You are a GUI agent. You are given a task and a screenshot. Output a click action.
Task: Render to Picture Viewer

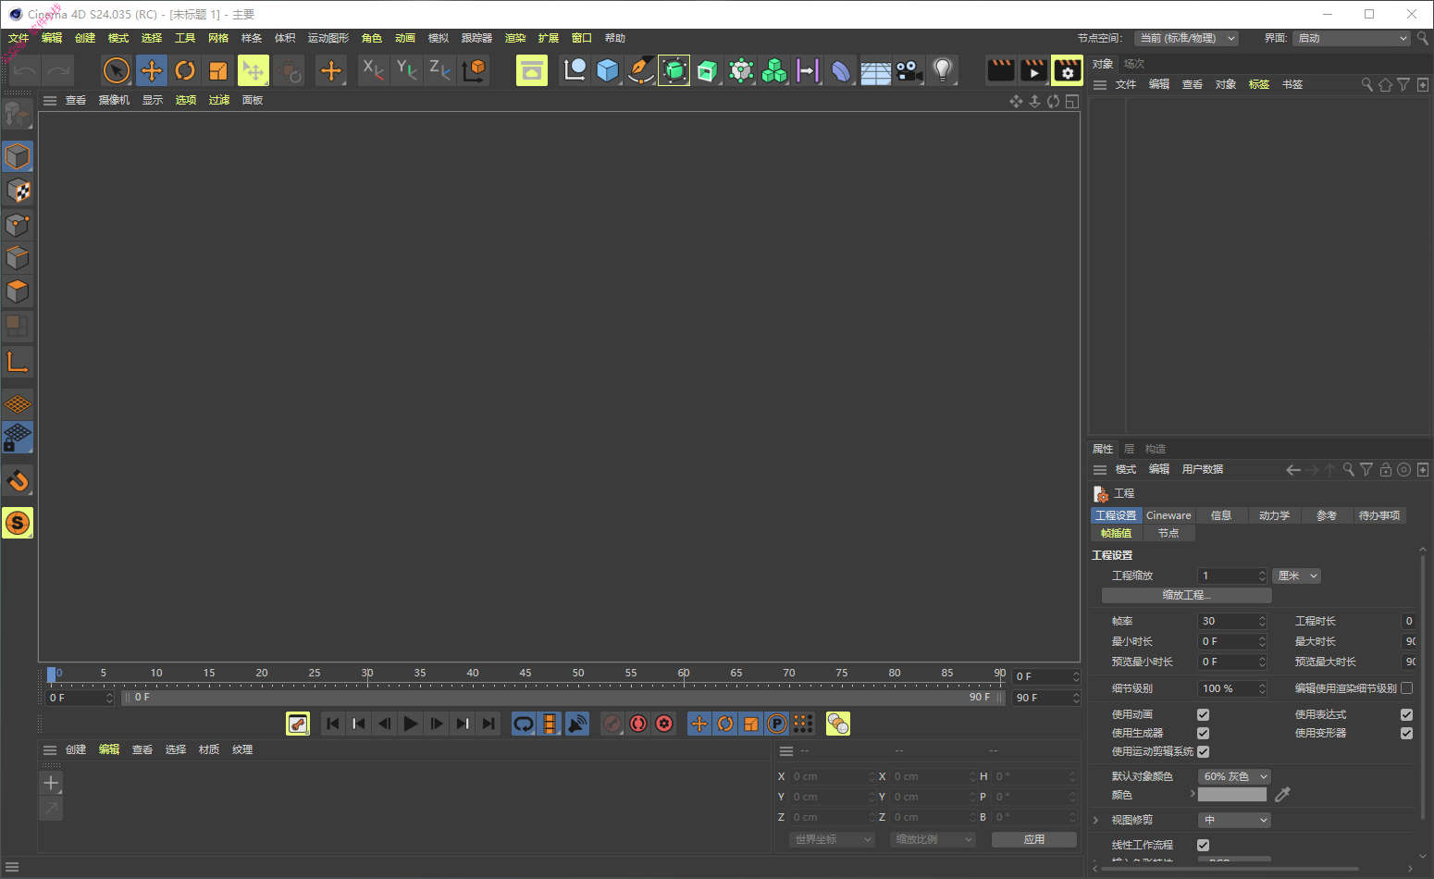point(1033,70)
